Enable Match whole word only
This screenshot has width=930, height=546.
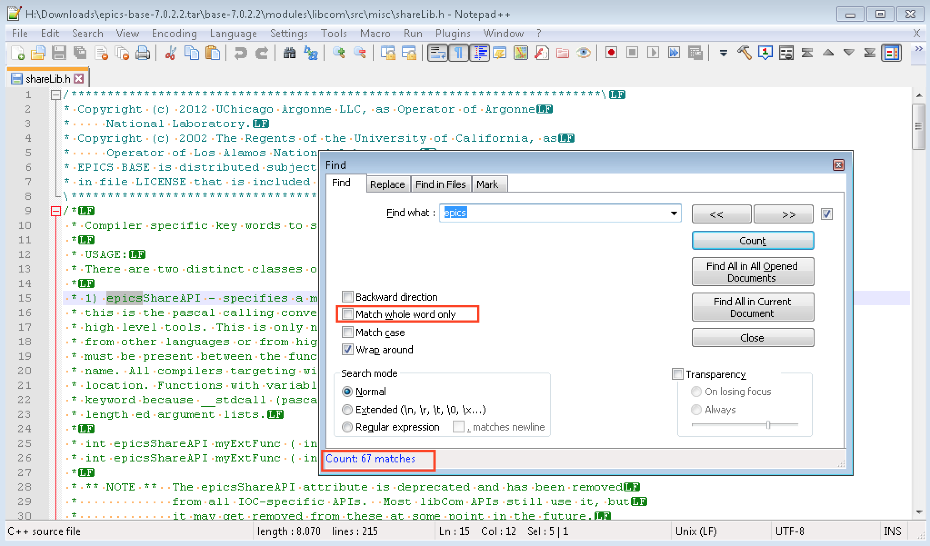click(348, 314)
